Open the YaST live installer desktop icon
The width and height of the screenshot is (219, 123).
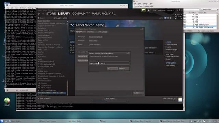pos(7,102)
